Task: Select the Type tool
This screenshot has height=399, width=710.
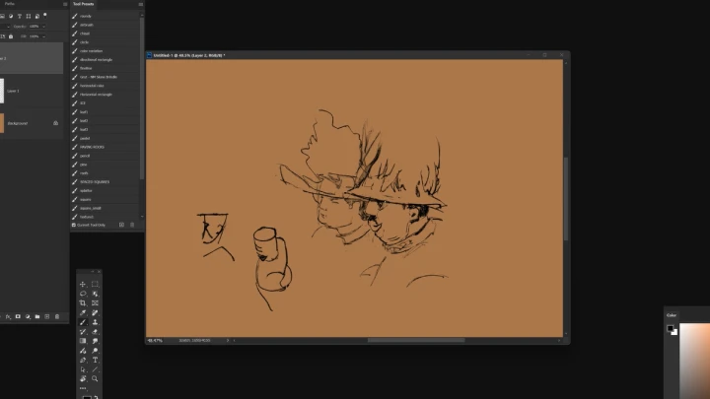Action: (x=95, y=360)
